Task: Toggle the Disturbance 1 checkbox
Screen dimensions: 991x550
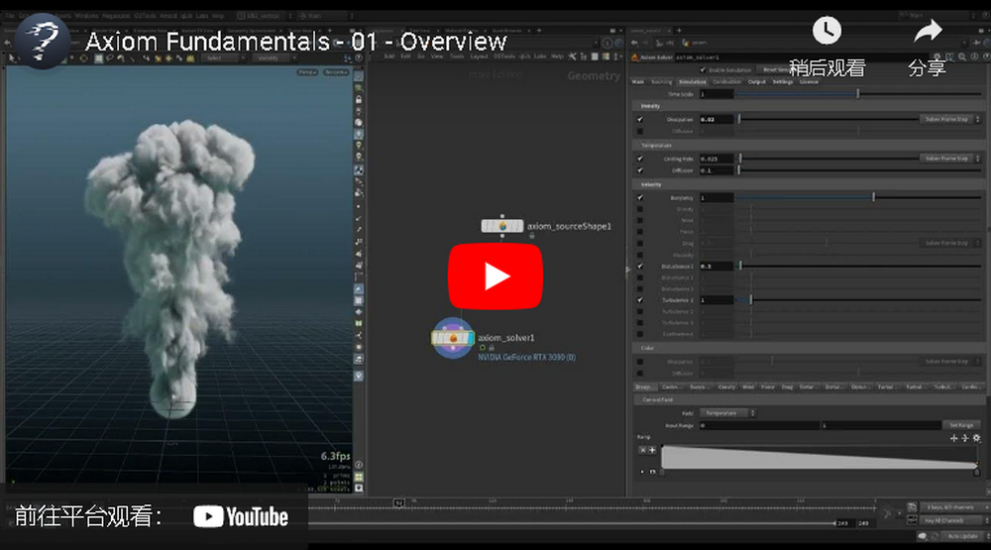Action: pos(640,267)
